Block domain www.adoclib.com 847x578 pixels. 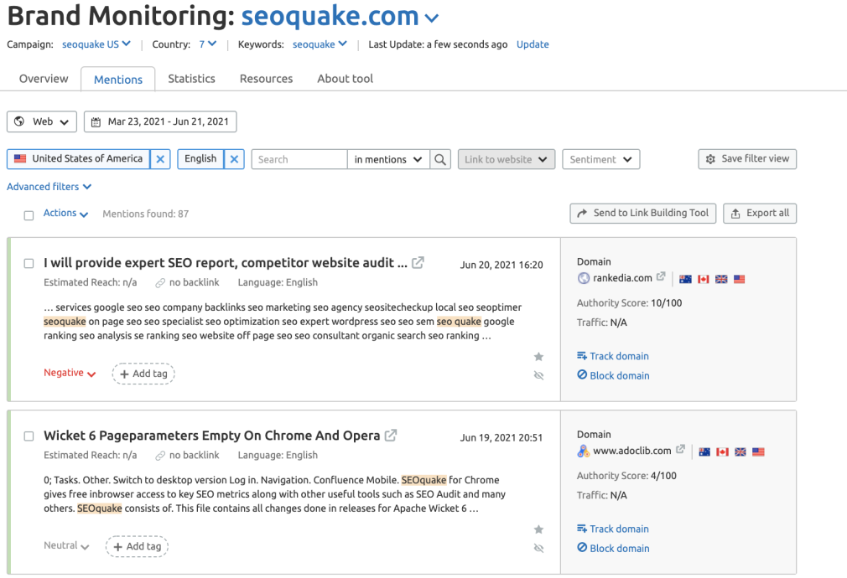[613, 549]
